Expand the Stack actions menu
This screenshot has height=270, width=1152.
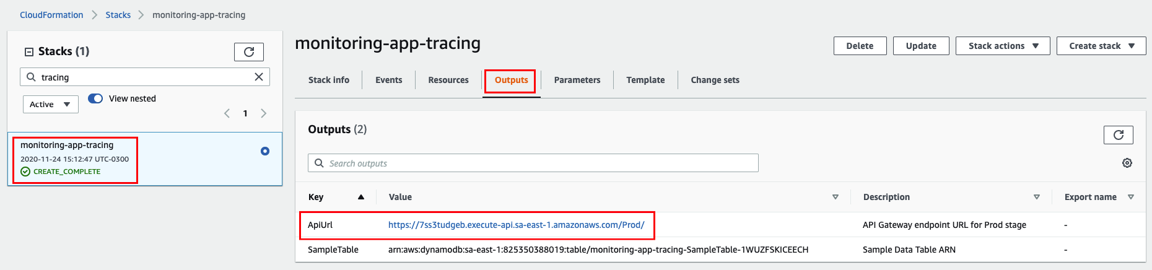pos(1003,46)
